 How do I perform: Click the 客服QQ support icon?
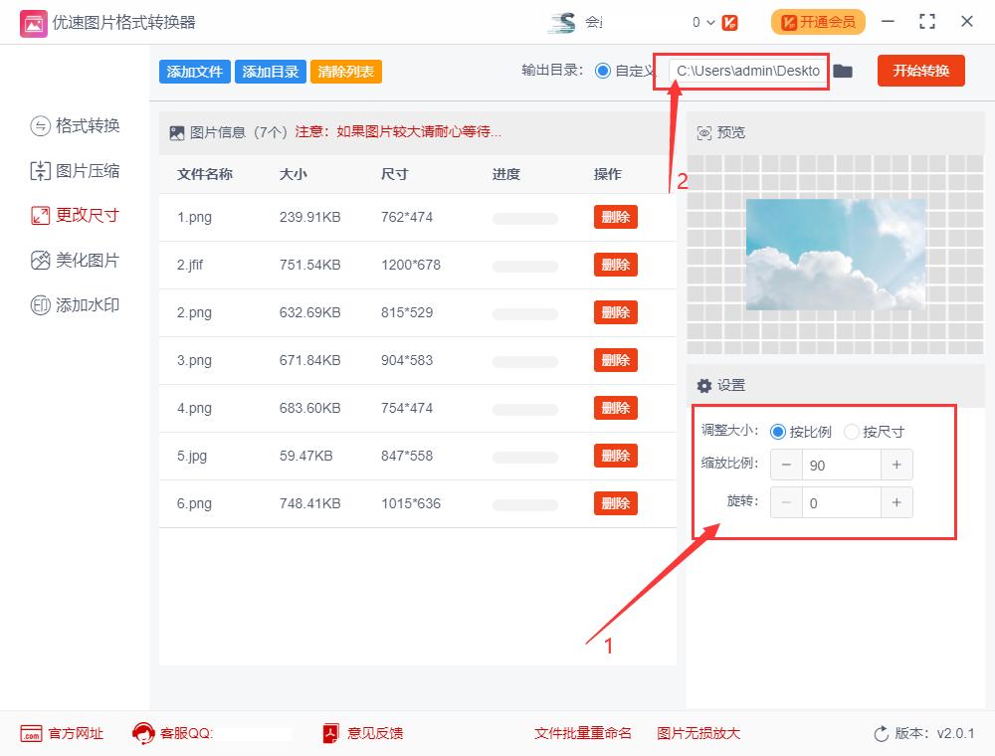(x=141, y=733)
